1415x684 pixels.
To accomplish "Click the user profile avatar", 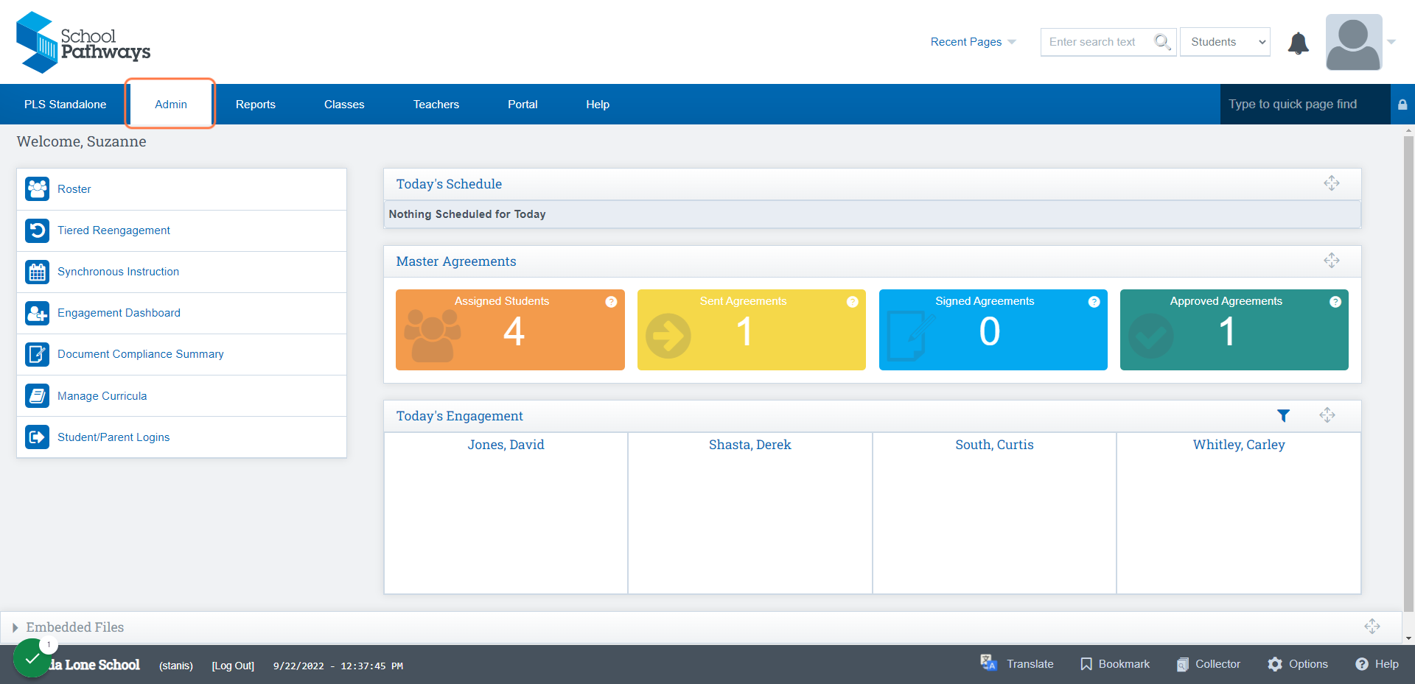I will (1354, 42).
